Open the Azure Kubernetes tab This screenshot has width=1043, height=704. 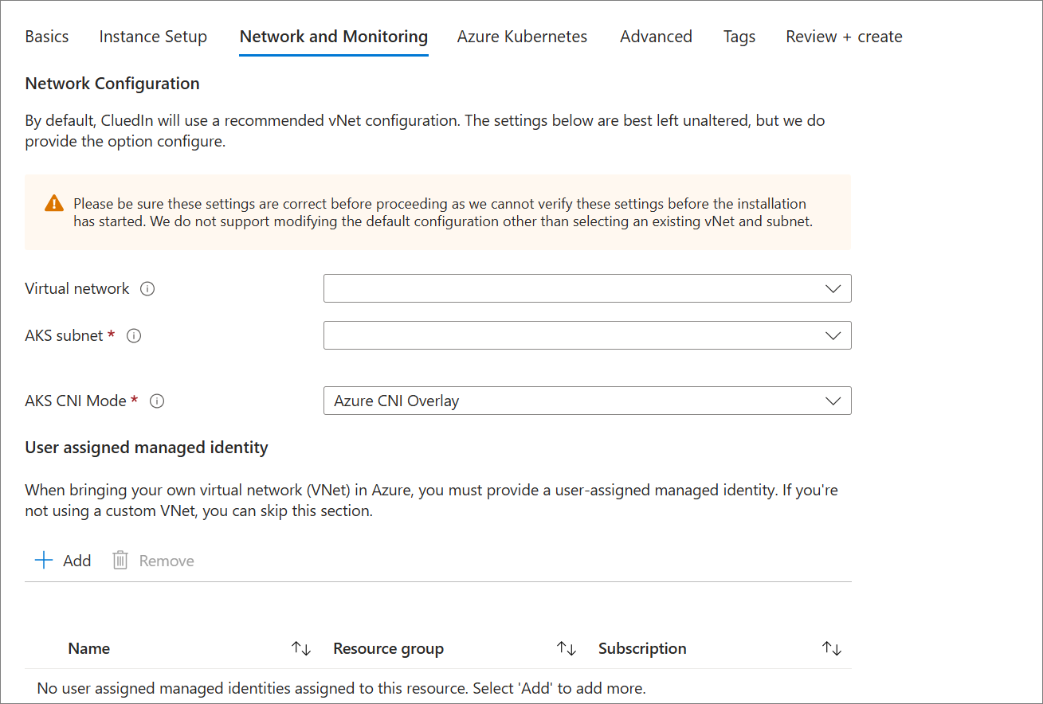tap(522, 37)
